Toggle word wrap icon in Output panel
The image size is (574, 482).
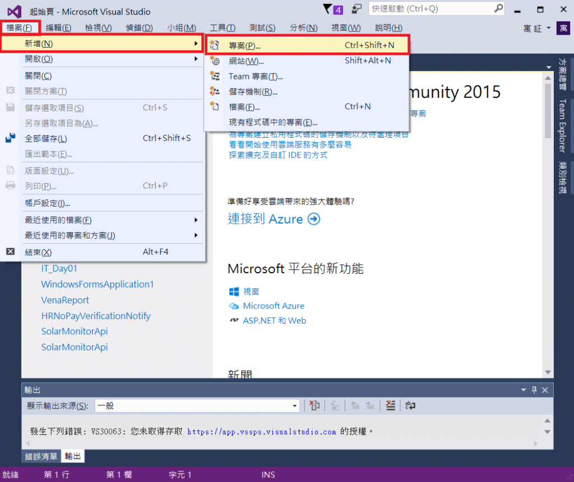click(x=410, y=405)
